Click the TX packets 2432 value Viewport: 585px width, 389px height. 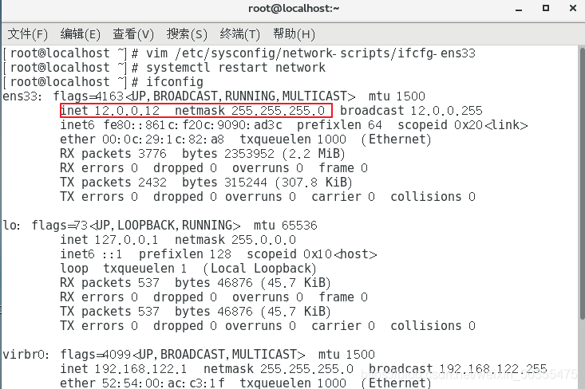pyautogui.click(x=113, y=183)
